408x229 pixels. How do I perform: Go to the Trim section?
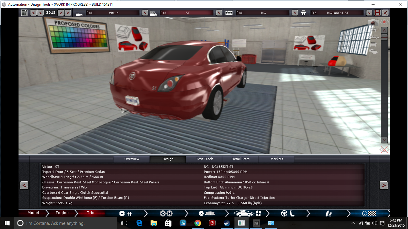91,213
